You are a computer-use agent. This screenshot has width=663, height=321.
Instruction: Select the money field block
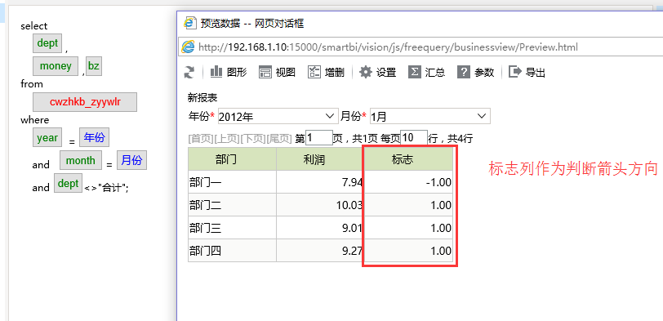[56, 66]
